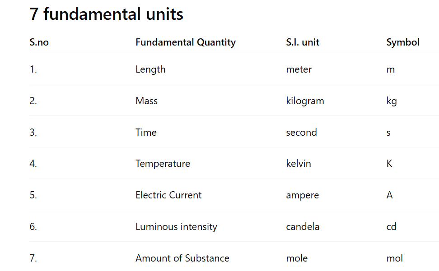
Task: Click the "Electric Current" quantity cell
Action: (x=168, y=195)
